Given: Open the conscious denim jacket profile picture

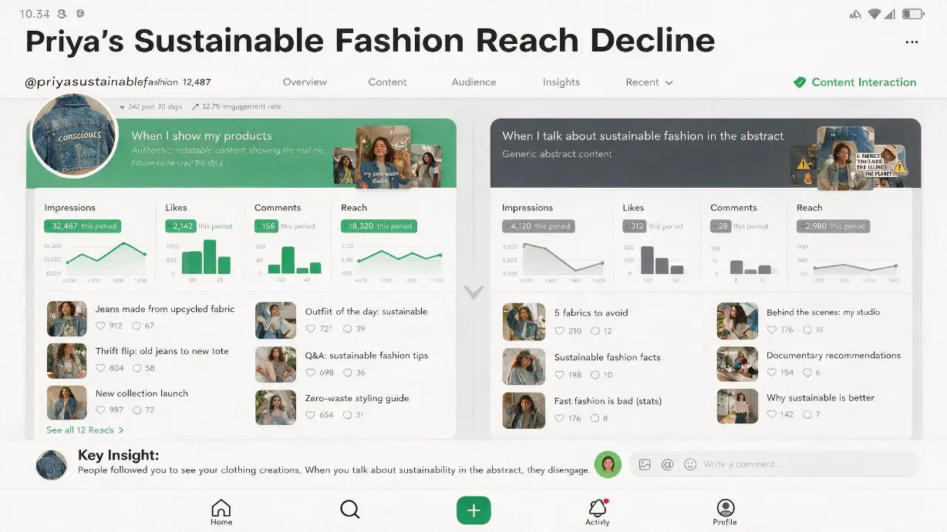Looking at the screenshot, I should coord(74,136).
